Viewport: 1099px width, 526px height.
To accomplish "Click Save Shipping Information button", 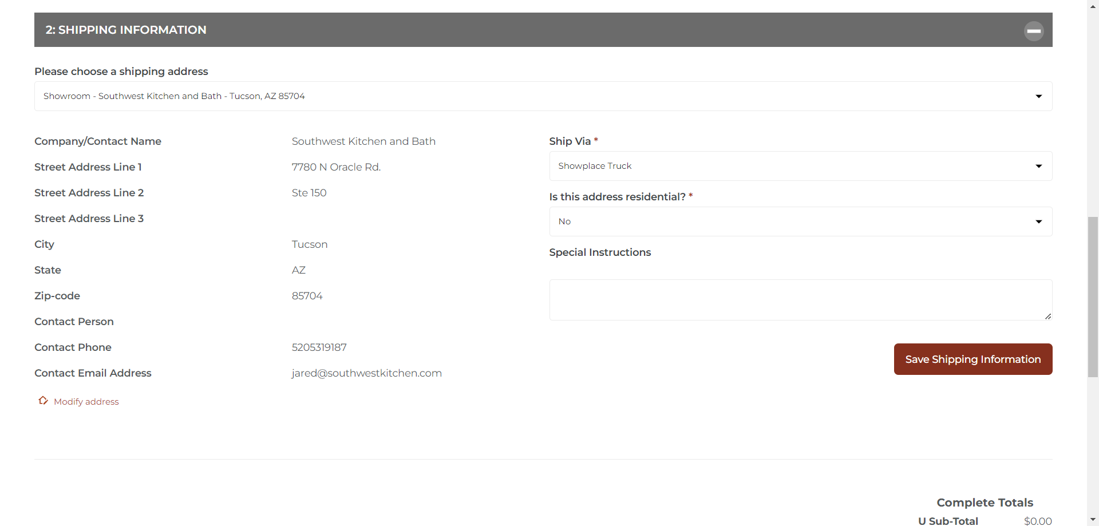I will click(973, 359).
